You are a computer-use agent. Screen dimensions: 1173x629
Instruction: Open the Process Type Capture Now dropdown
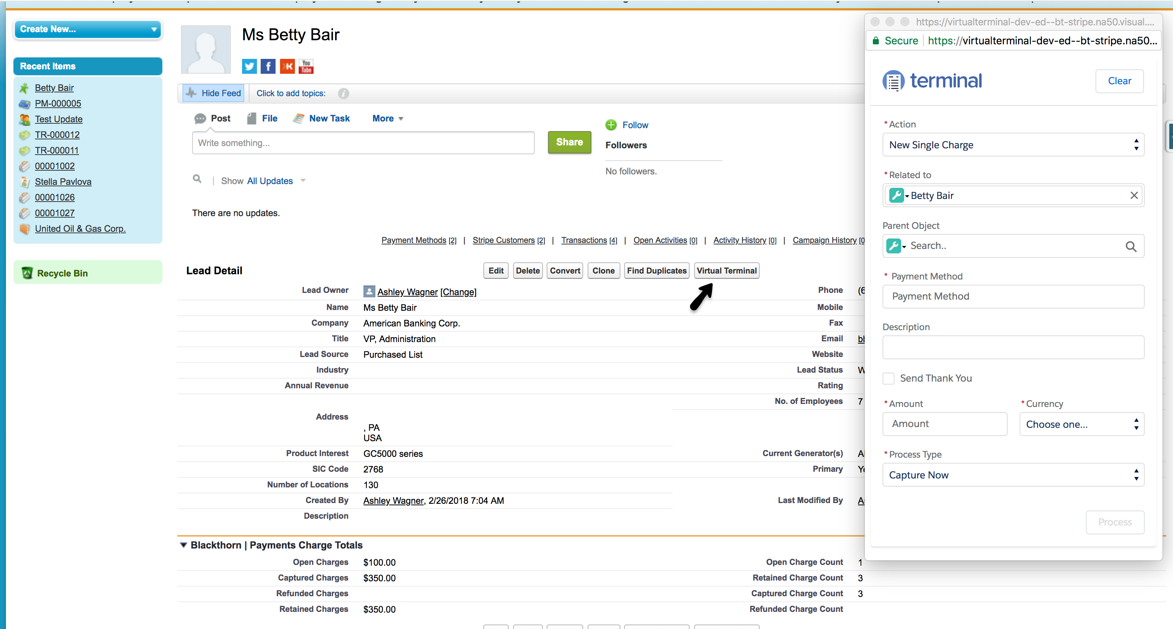(x=1013, y=475)
